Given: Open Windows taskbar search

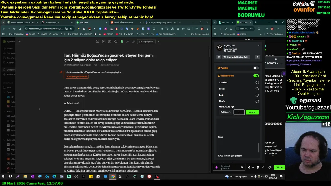Looking at the screenshot, I should 10,176.
